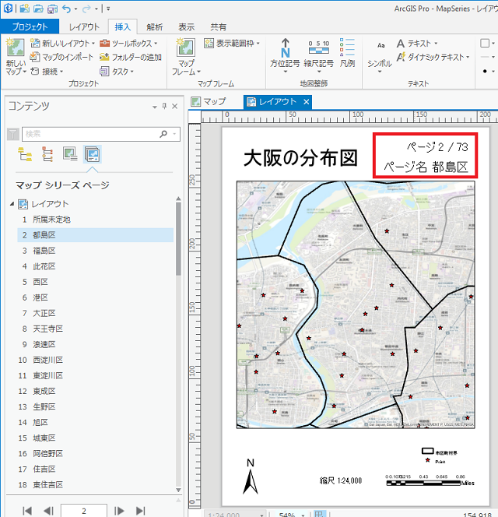Select page 8 天王寺区

coord(95,329)
